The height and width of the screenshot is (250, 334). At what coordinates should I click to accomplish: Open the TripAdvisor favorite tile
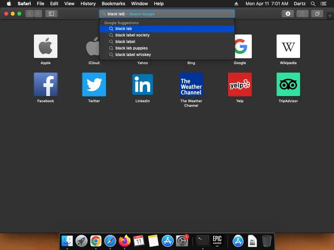[288, 84]
